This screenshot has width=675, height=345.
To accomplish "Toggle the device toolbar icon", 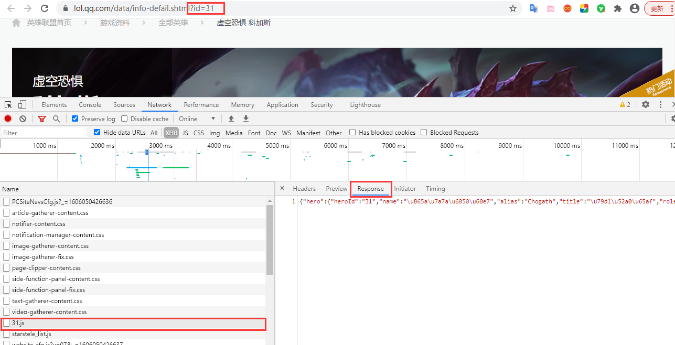I will [x=22, y=104].
